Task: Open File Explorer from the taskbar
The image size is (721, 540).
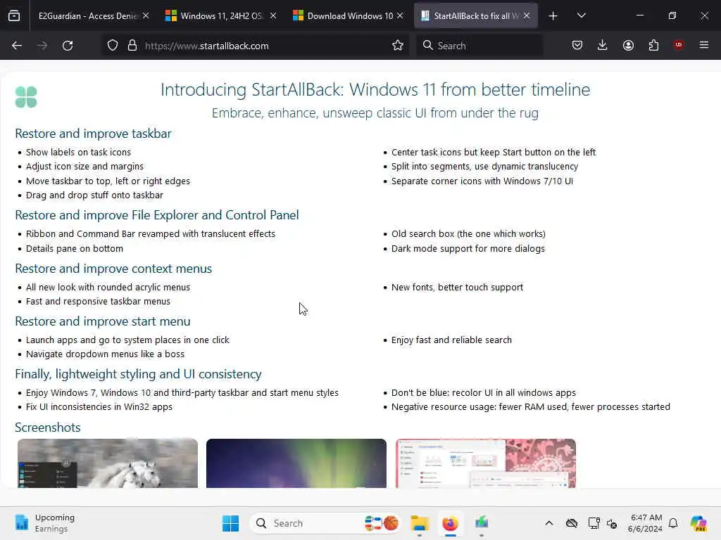Action: coord(420,523)
